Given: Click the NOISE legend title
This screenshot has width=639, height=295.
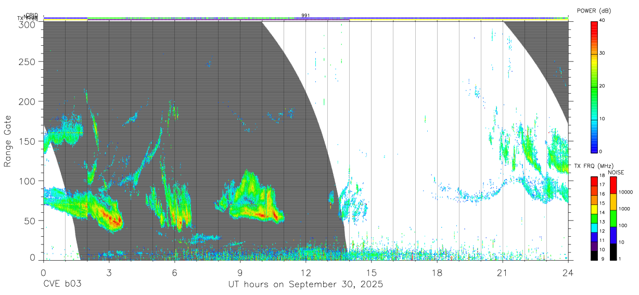Looking at the screenshot, I should tap(616, 172).
